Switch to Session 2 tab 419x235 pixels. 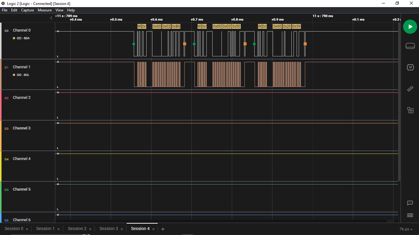point(77,229)
